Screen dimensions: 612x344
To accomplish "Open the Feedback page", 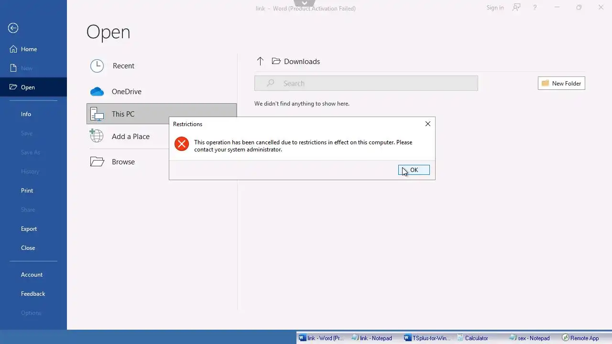I will tap(33, 294).
